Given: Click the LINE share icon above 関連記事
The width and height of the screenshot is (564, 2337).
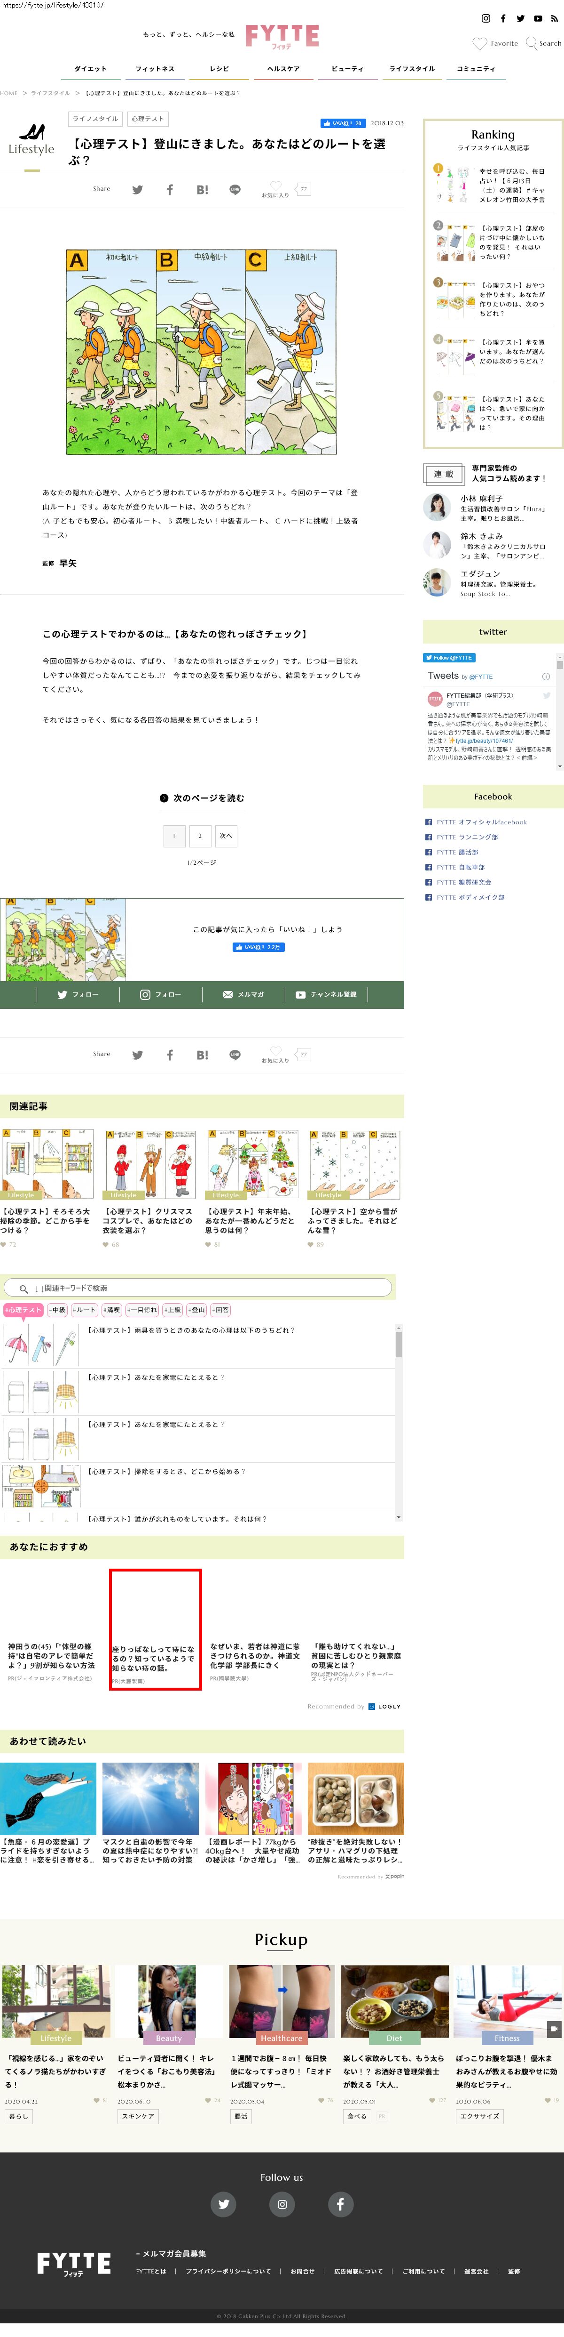Looking at the screenshot, I should [235, 1054].
